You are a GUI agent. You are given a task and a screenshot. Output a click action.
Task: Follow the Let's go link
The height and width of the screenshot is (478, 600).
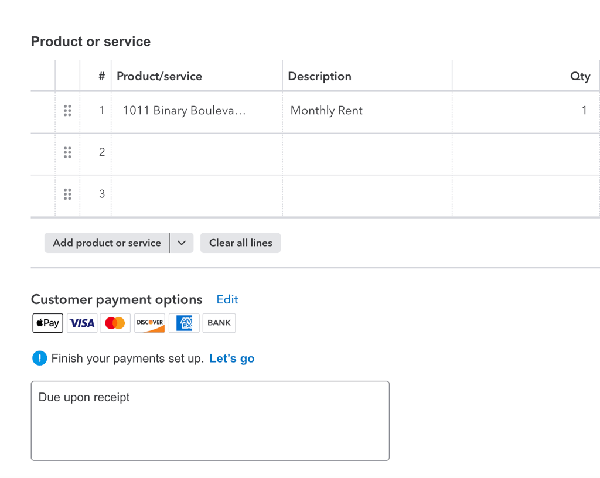[232, 358]
